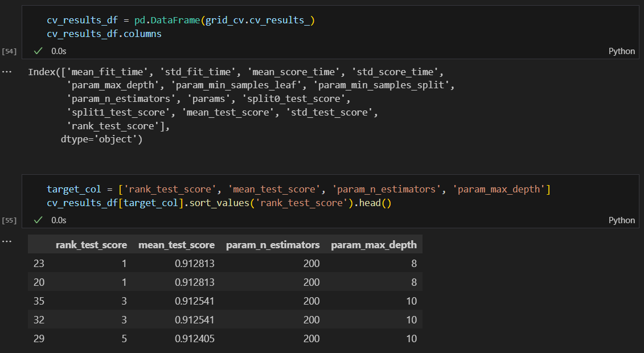Select row index 29 in the table
644x353 pixels.
tap(39, 339)
